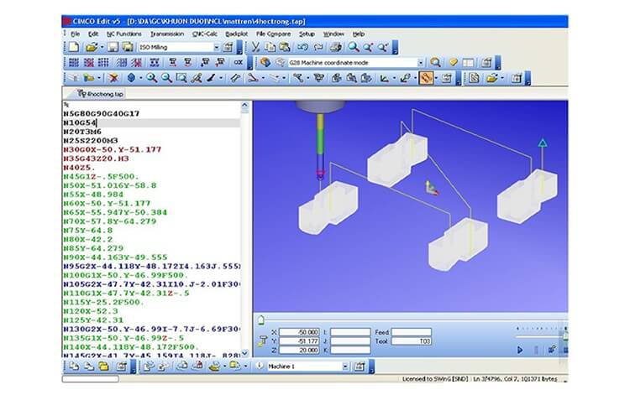Click the backplot progress slider handle
This screenshot has width=630, height=395.
click(260, 320)
